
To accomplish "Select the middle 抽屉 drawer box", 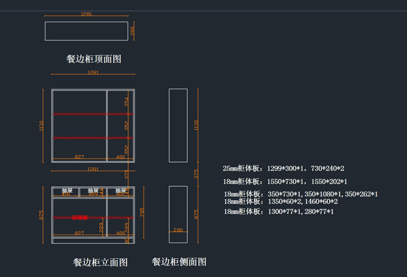I will coord(93,191).
